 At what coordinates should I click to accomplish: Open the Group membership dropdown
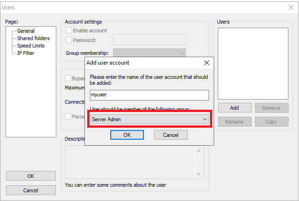[x=149, y=53]
